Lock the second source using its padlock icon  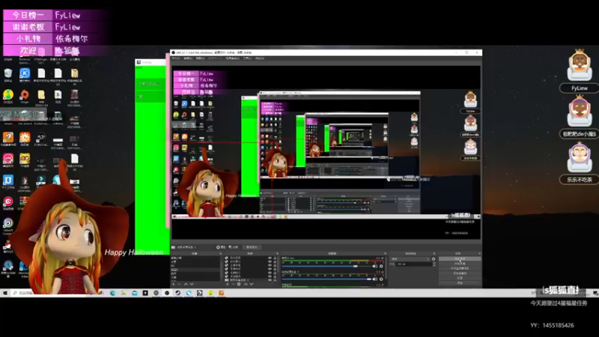pyautogui.click(x=275, y=261)
